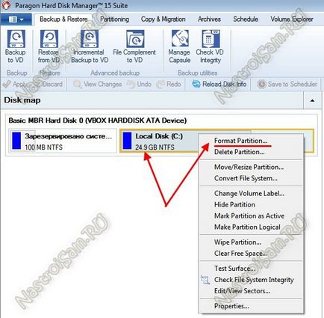Run Check VD Integrity tool

click(211, 39)
